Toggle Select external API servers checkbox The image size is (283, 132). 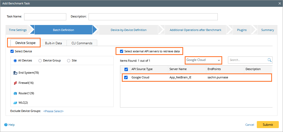(x=122, y=51)
